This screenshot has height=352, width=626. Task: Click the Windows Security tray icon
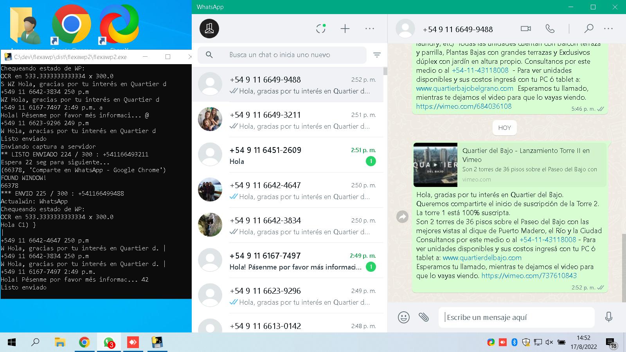(x=526, y=343)
